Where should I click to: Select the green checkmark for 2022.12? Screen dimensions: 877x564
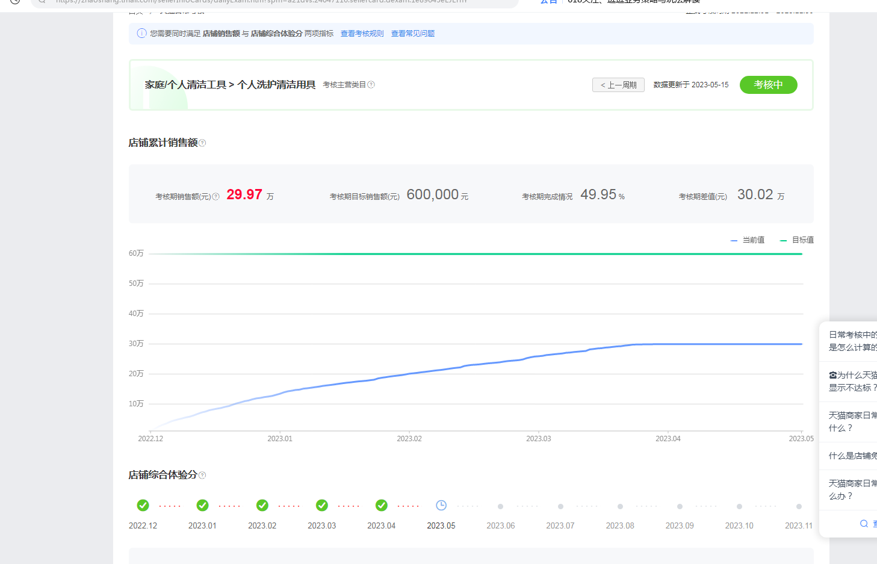click(x=143, y=505)
